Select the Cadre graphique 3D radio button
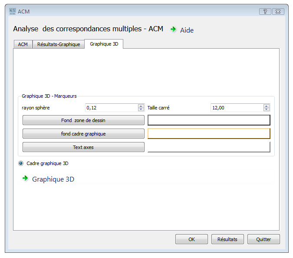The image size is (293, 258). [21, 164]
